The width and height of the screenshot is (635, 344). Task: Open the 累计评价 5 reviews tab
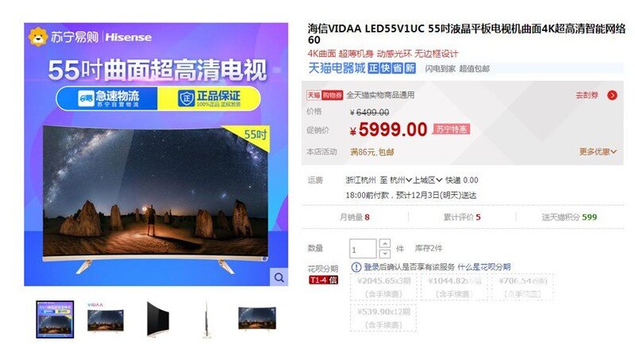tap(462, 217)
